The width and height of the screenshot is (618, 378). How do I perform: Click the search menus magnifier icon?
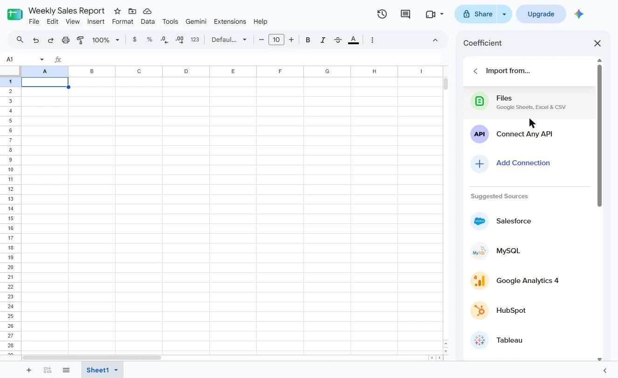coord(20,40)
